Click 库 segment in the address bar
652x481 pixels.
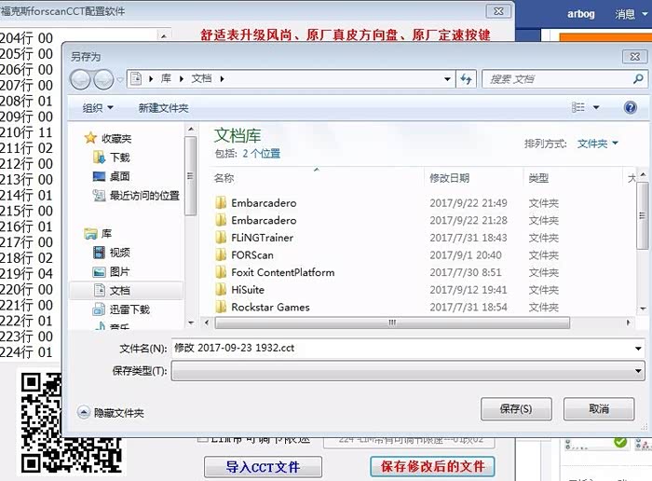pos(166,78)
